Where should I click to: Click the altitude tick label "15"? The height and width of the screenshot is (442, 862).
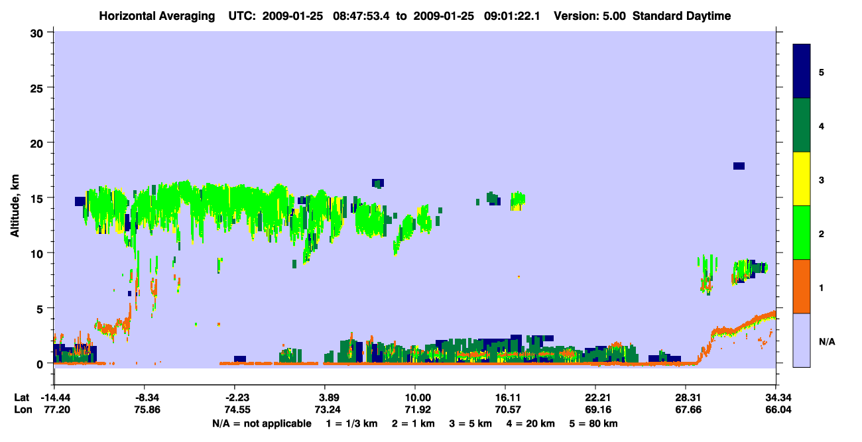pyautogui.click(x=38, y=198)
